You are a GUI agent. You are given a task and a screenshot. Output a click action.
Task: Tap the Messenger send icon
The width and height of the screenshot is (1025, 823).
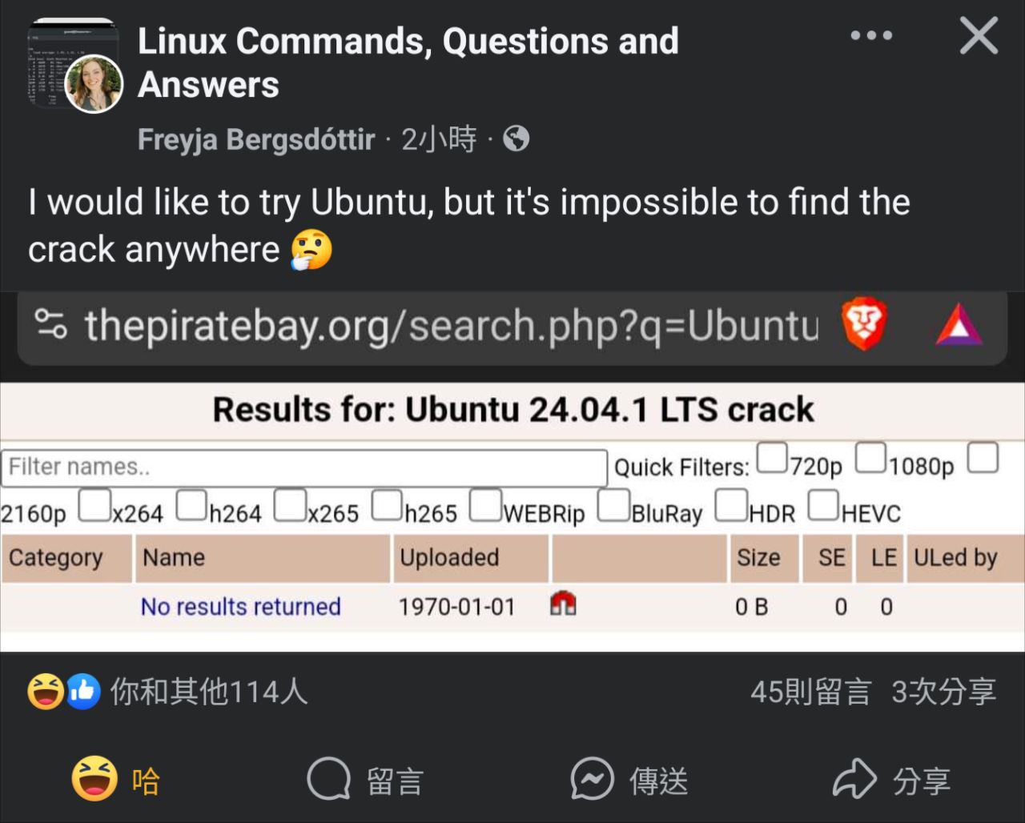pos(593,780)
